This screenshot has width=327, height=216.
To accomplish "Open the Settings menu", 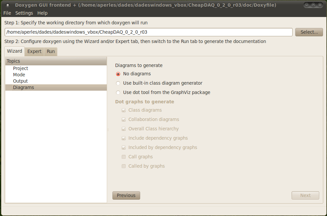I will (x=24, y=13).
